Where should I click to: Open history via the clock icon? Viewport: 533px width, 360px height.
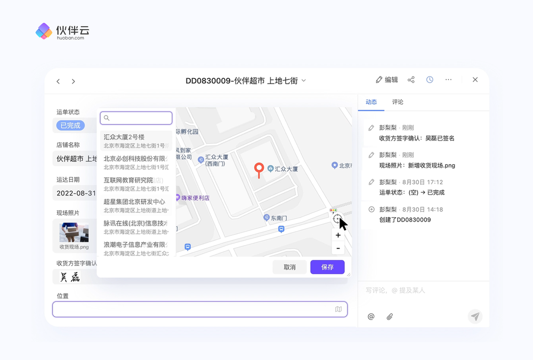430,80
